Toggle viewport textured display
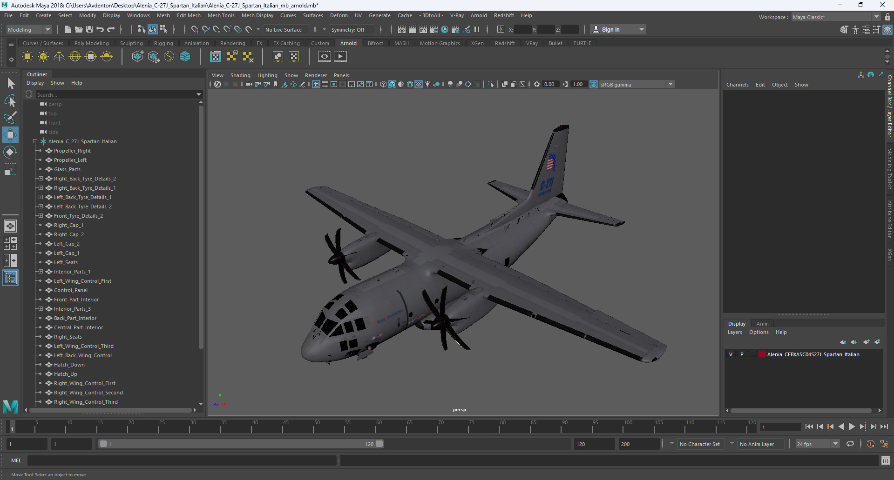894x480 pixels. (x=419, y=84)
